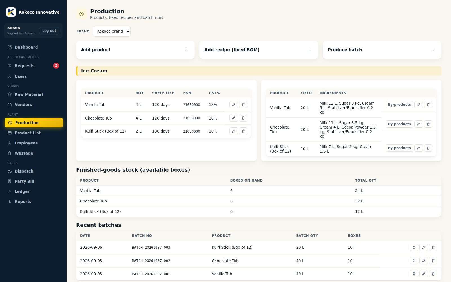Image resolution: width=451 pixels, height=282 pixels.
Task: Edit the Chocolate Tub recipe with Cocoa Powder
Action: pyautogui.click(x=419, y=124)
